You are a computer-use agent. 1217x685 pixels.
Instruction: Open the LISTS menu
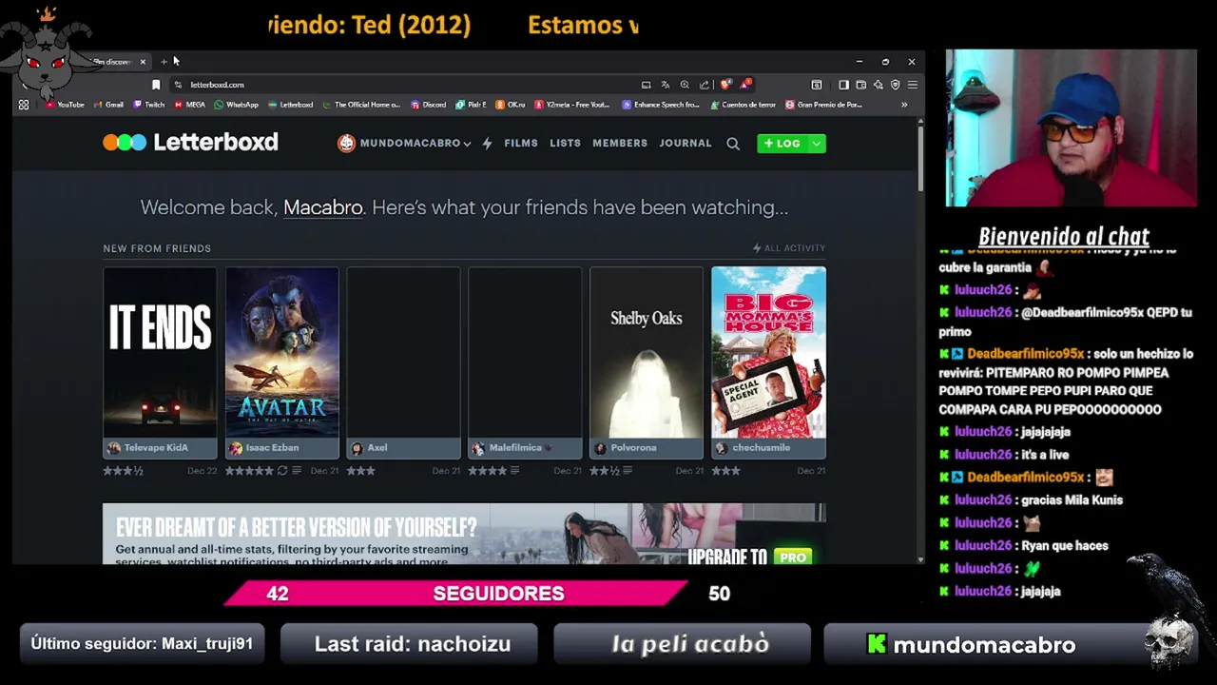point(565,143)
